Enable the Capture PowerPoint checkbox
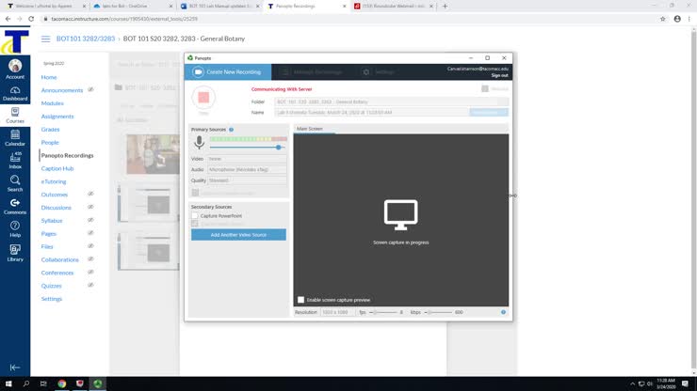Screen dimensions: 697x391 [195, 215]
